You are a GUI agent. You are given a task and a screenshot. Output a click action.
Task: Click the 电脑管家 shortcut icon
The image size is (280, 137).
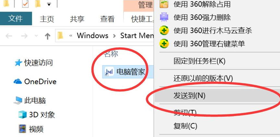click(x=109, y=71)
